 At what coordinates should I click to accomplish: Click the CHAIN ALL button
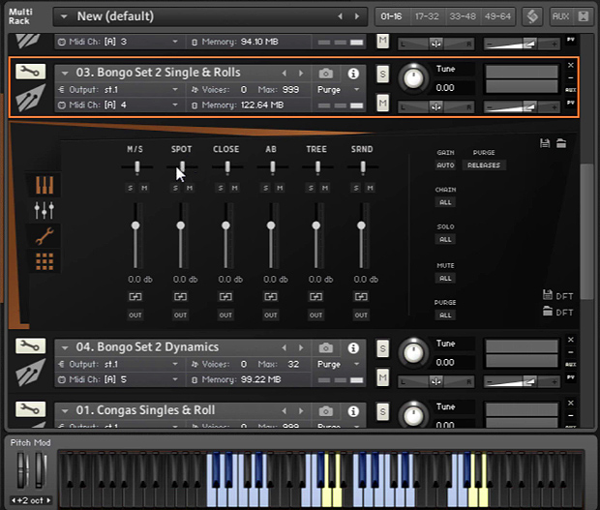pos(445,202)
